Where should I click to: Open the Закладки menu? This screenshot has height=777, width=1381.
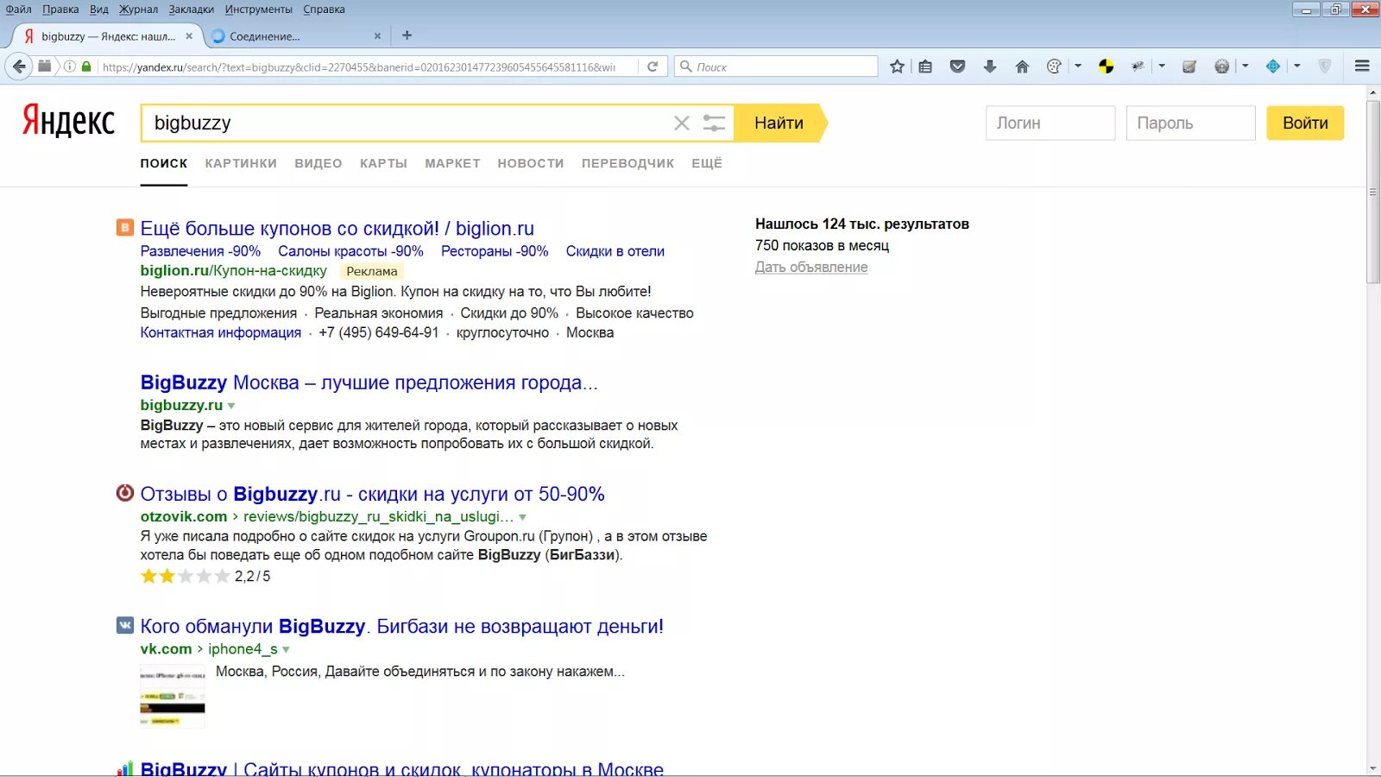(x=192, y=9)
